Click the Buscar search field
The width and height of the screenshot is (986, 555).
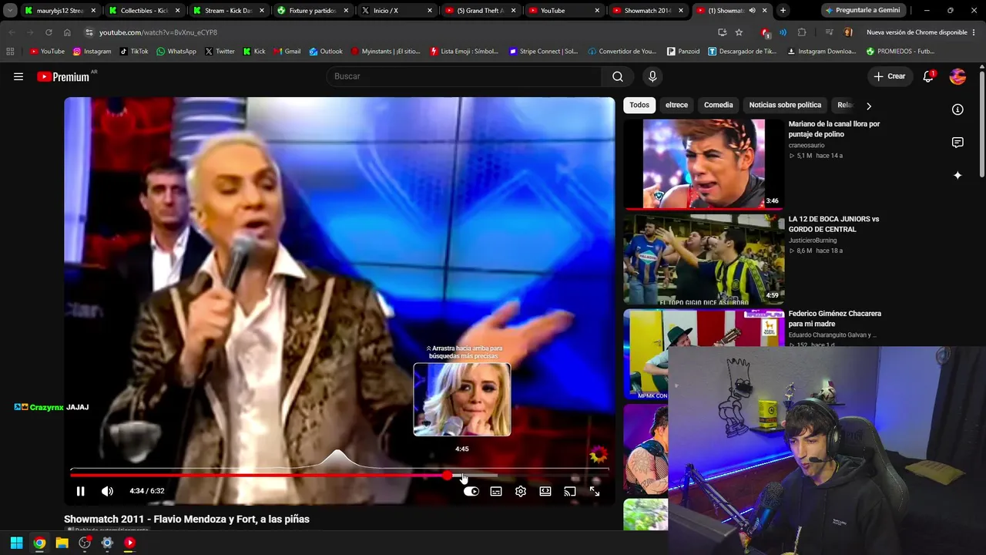(x=464, y=76)
